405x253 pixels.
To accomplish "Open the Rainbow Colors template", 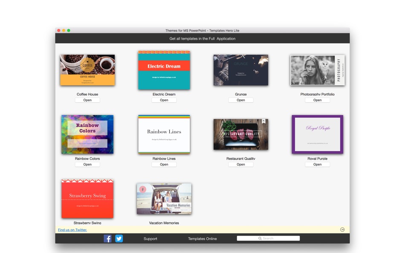I will coord(87,164).
